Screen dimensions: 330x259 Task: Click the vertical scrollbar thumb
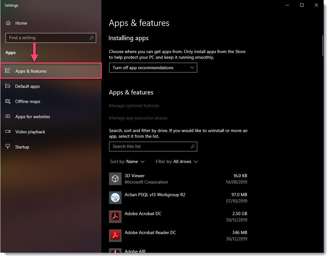click(x=323, y=46)
